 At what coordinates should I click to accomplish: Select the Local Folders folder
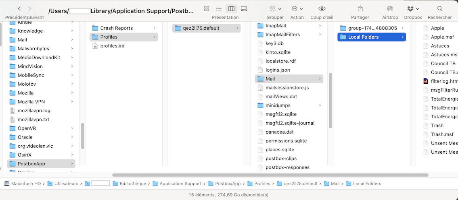click(x=372, y=37)
